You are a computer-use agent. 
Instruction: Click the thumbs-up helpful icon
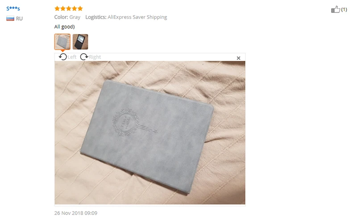click(x=336, y=9)
